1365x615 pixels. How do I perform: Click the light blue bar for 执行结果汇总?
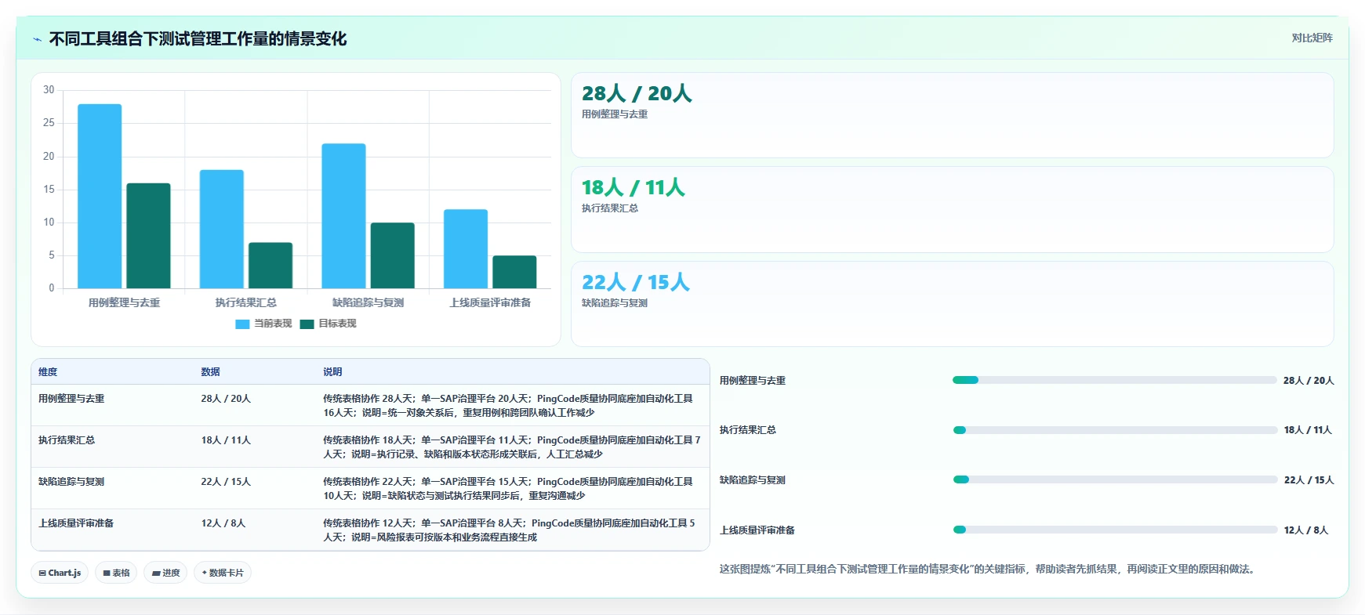pos(221,229)
